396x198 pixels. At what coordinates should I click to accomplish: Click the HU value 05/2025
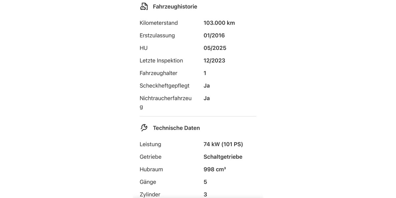tap(215, 48)
